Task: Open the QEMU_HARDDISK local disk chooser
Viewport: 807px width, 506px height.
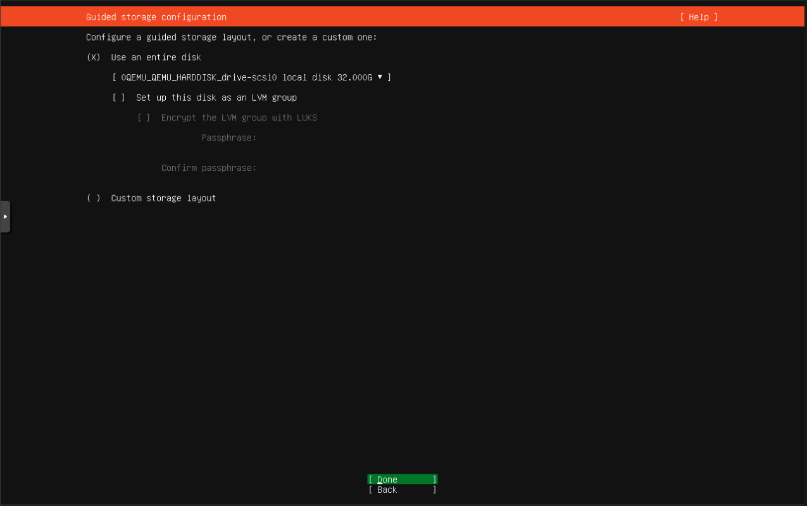Action: [252, 77]
